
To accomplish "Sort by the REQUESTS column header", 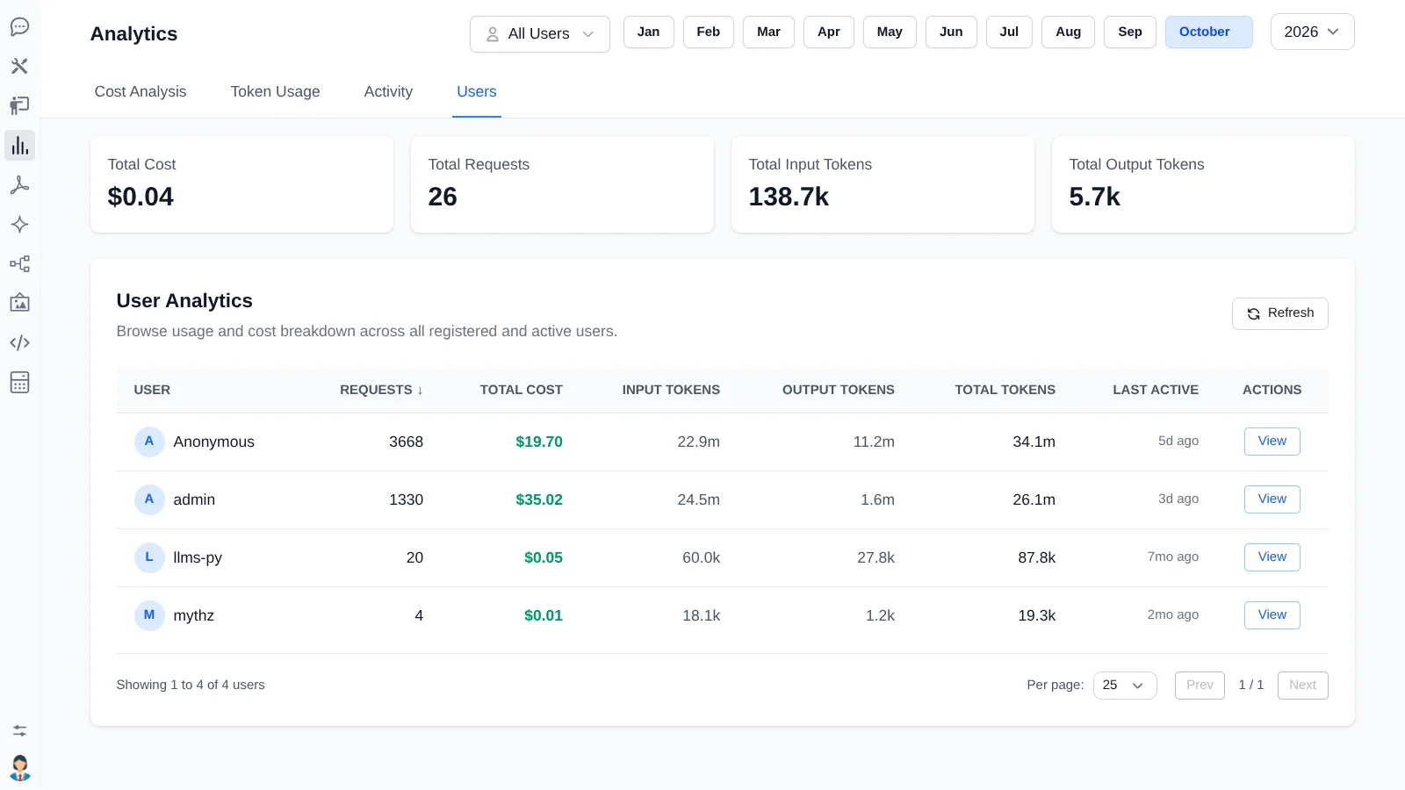I will point(381,390).
